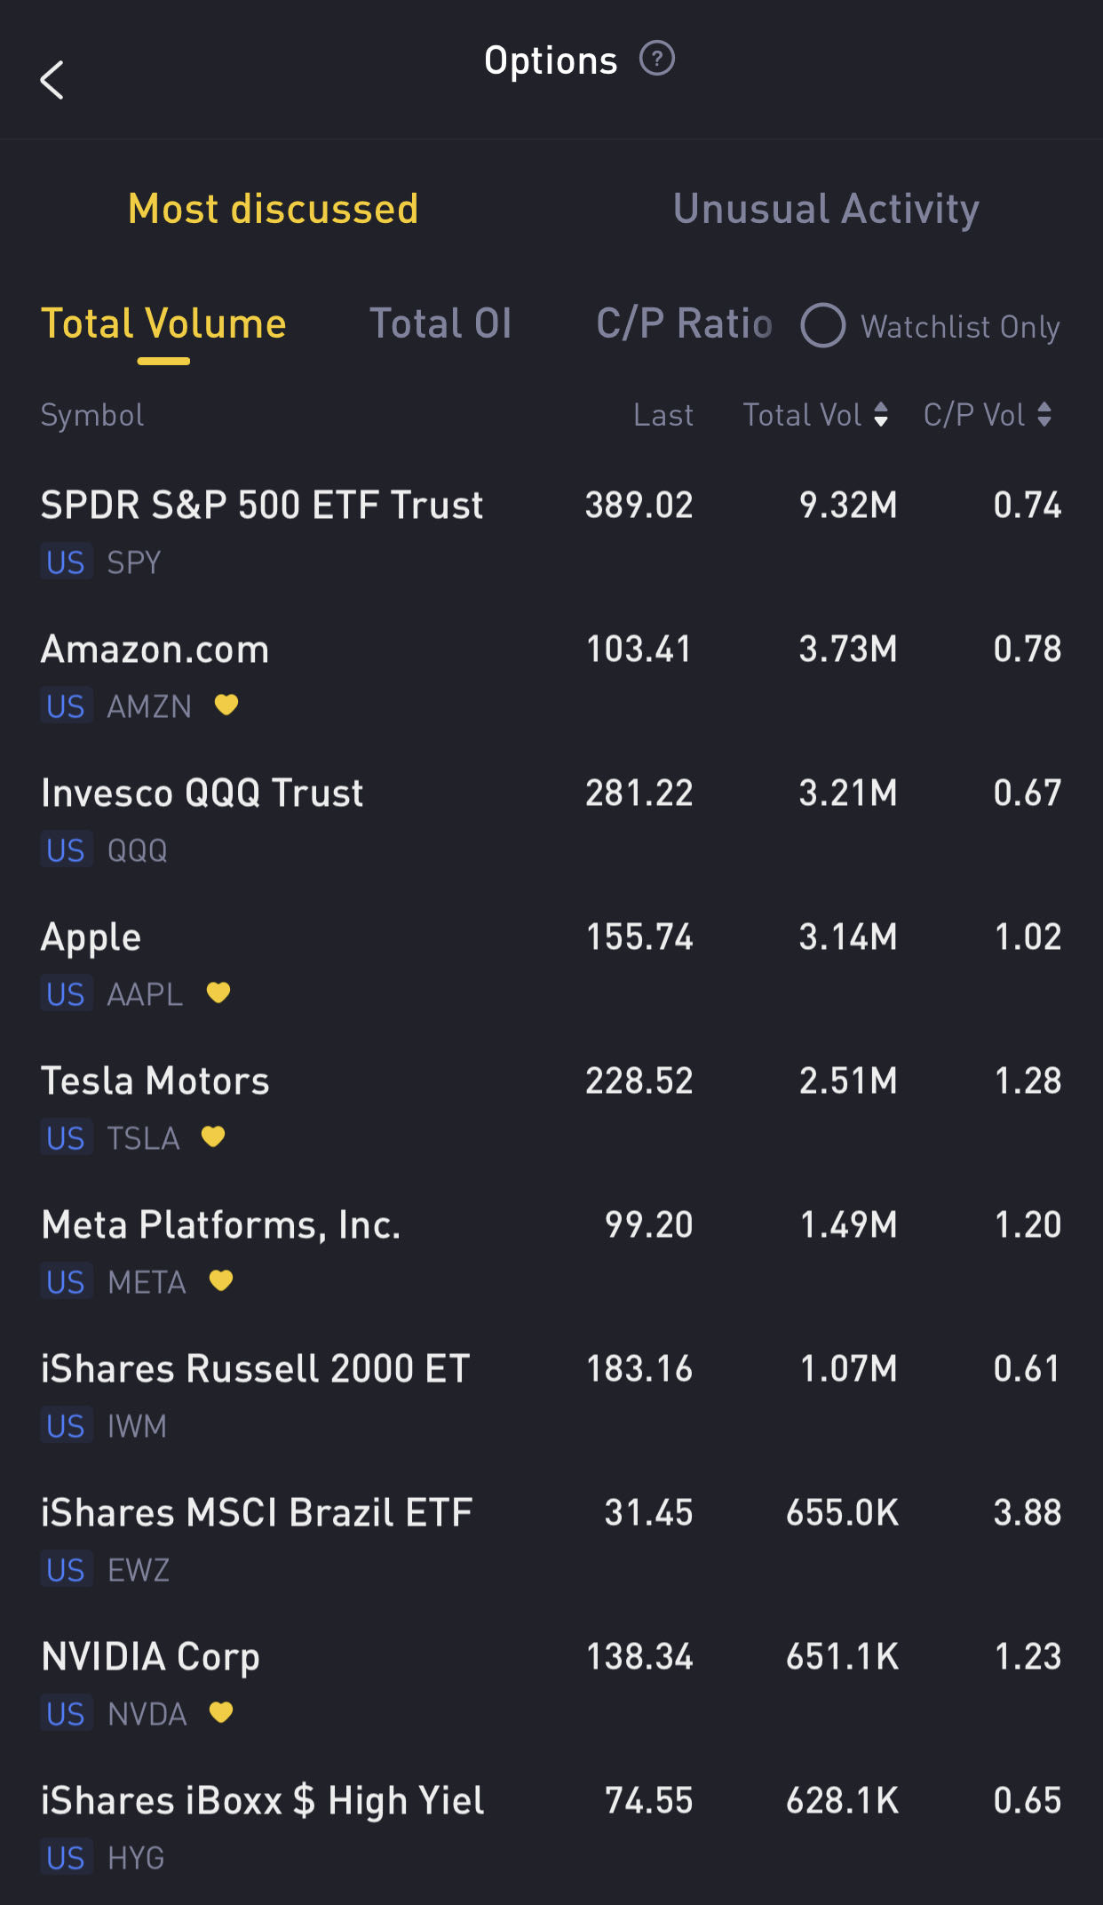
Task: Select the Most discussed tab
Action: [x=273, y=210]
